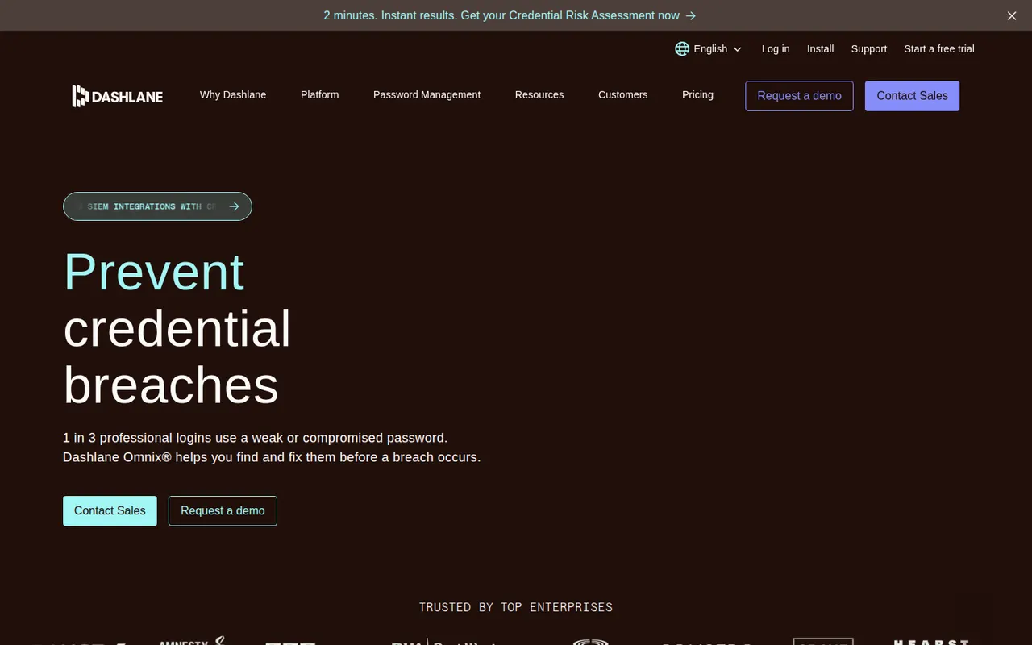Click the globe language icon
The height and width of the screenshot is (645, 1032).
[x=682, y=48]
